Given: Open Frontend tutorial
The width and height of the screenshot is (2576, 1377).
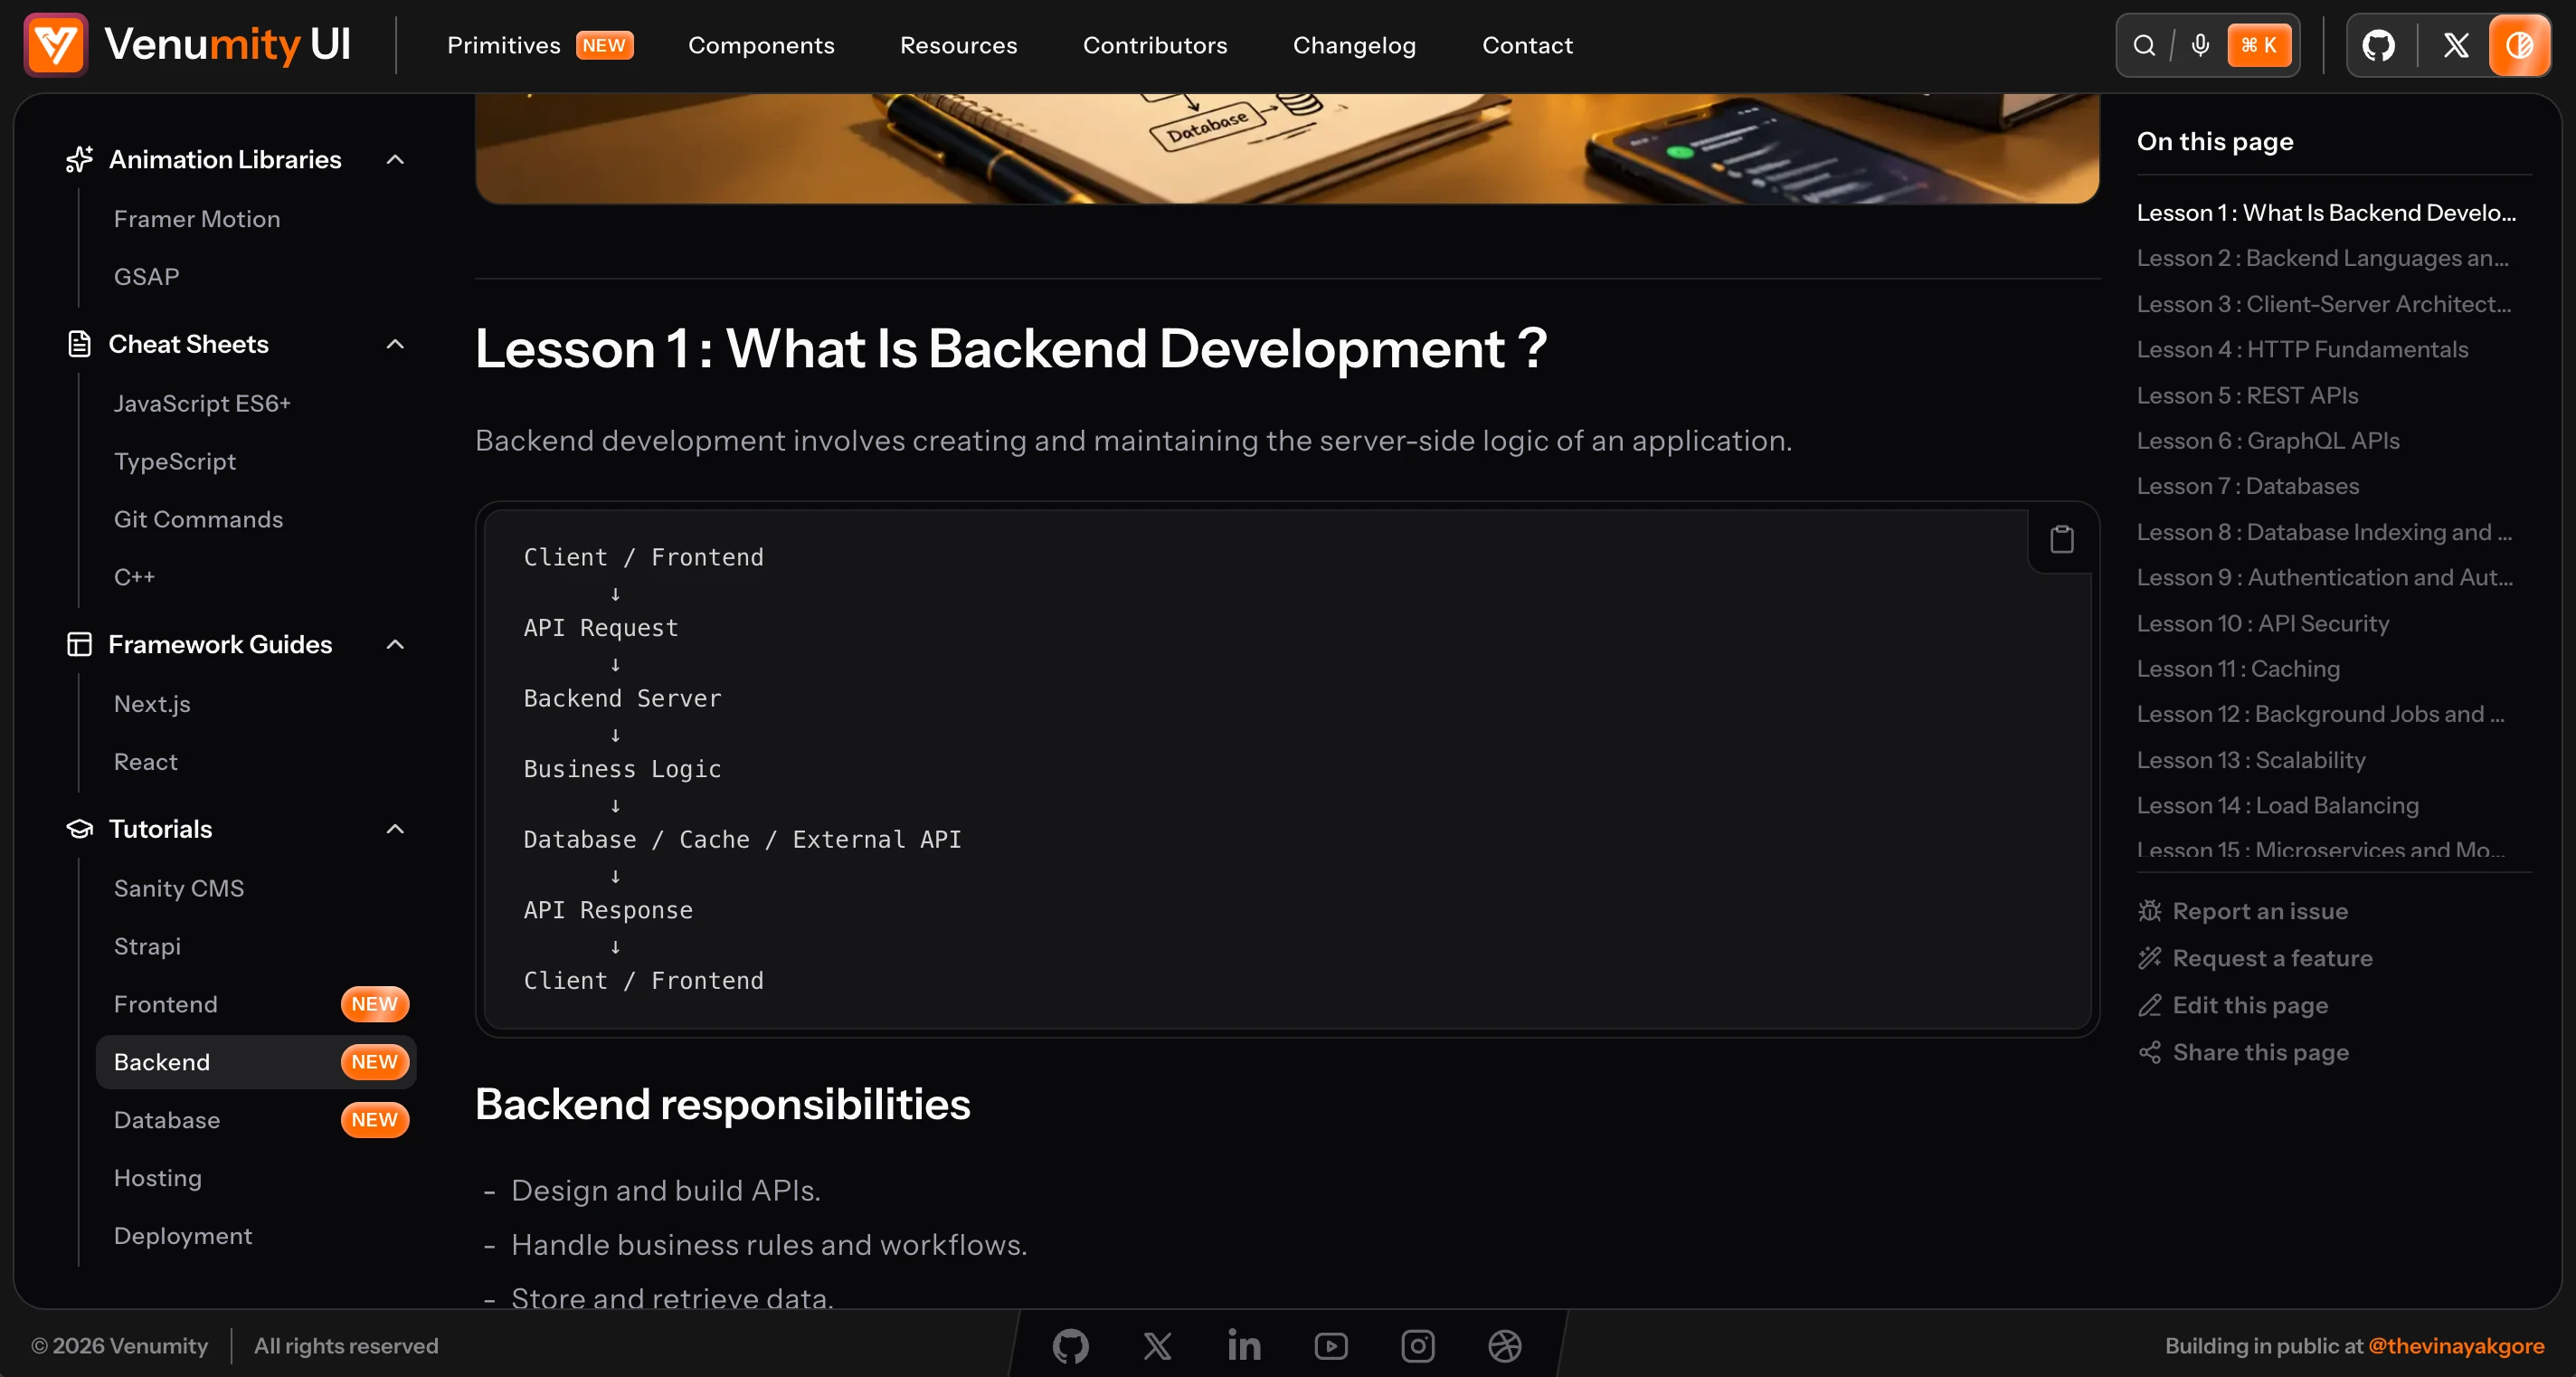Looking at the screenshot, I should coord(256,1004).
